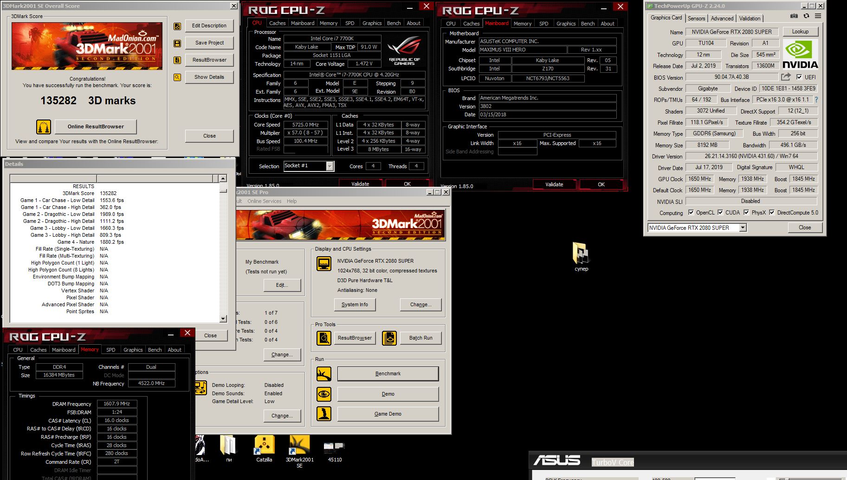This screenshot has width=847, height=480.
Task: Switch to Caches tab in first CPU-Z window
Action: click(277, 23)
